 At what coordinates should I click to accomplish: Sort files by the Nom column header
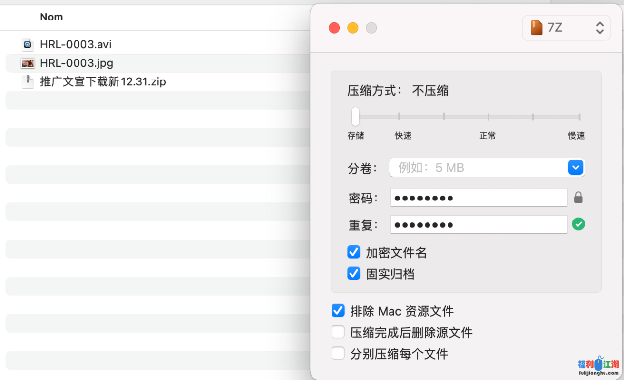pos(52,17)
